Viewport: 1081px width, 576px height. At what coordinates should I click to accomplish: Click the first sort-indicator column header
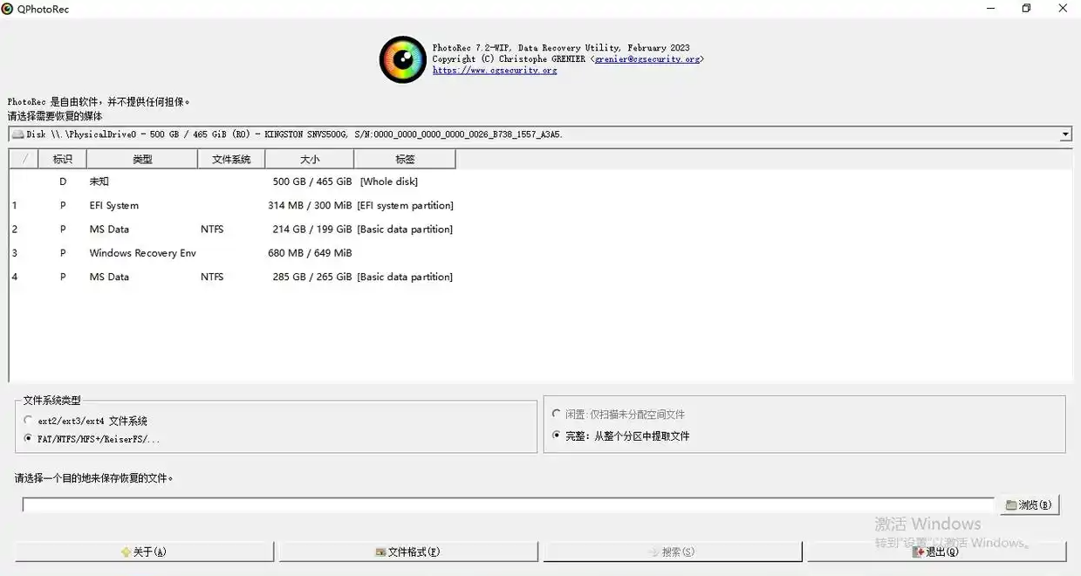[24, 159]
